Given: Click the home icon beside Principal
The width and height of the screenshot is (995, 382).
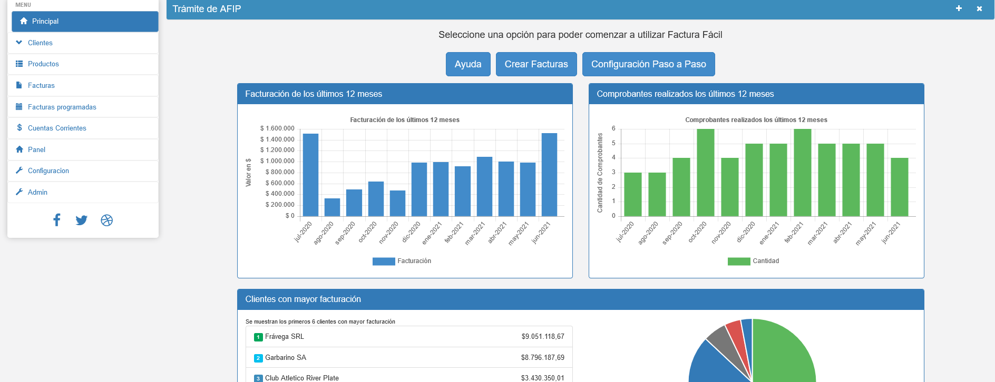Looking at the screenshot, I should point(23,21).
